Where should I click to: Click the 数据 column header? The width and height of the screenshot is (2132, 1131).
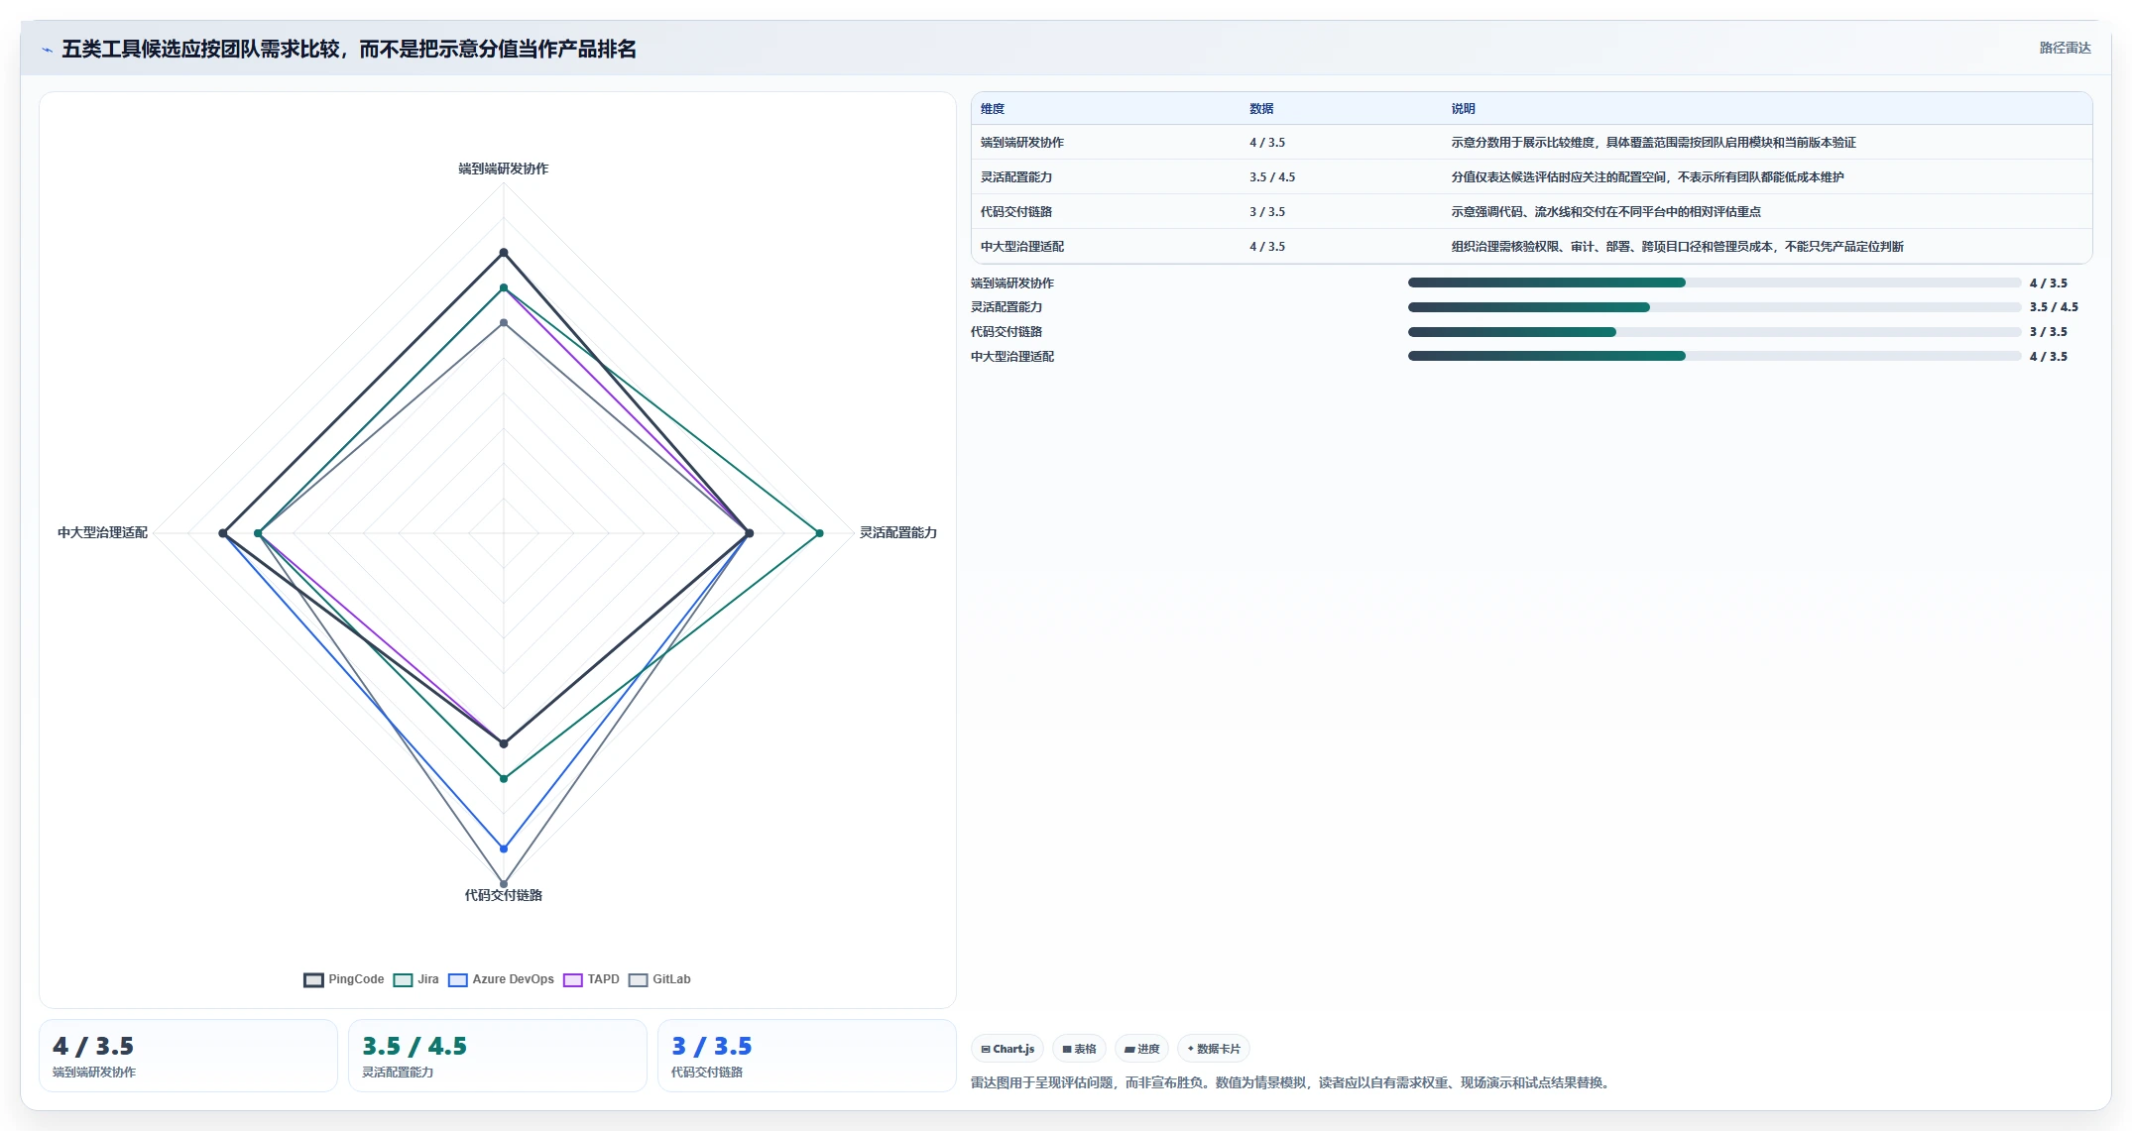tap(1261, 109)
